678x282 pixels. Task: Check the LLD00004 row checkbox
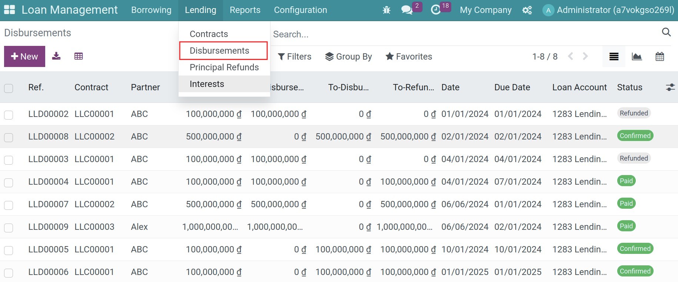9,182
